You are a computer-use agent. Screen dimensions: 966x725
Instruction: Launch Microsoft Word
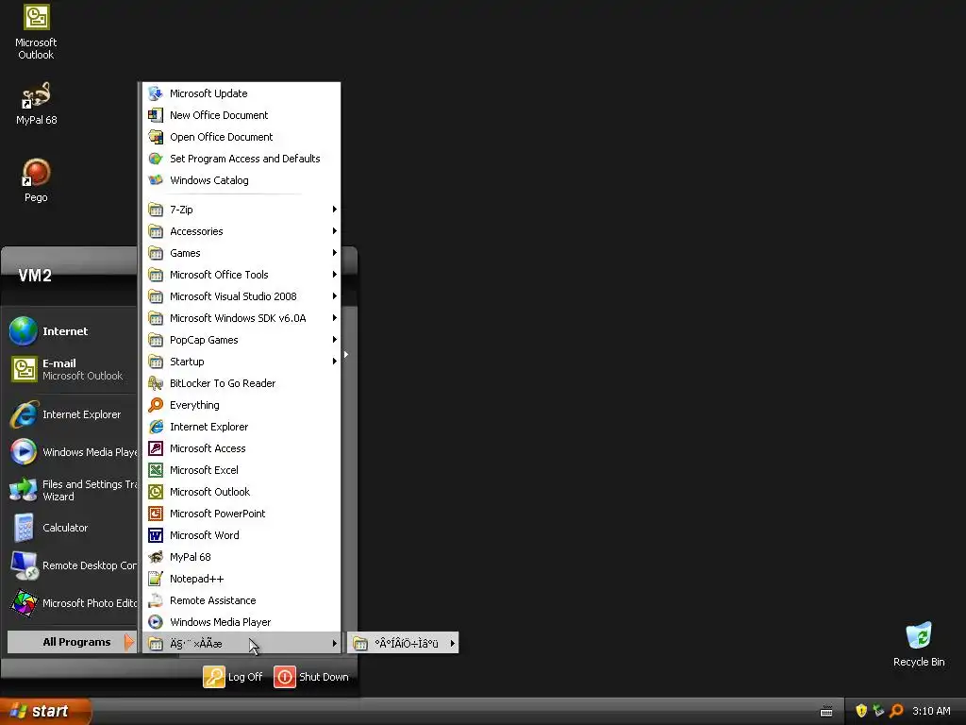[241, 535]
